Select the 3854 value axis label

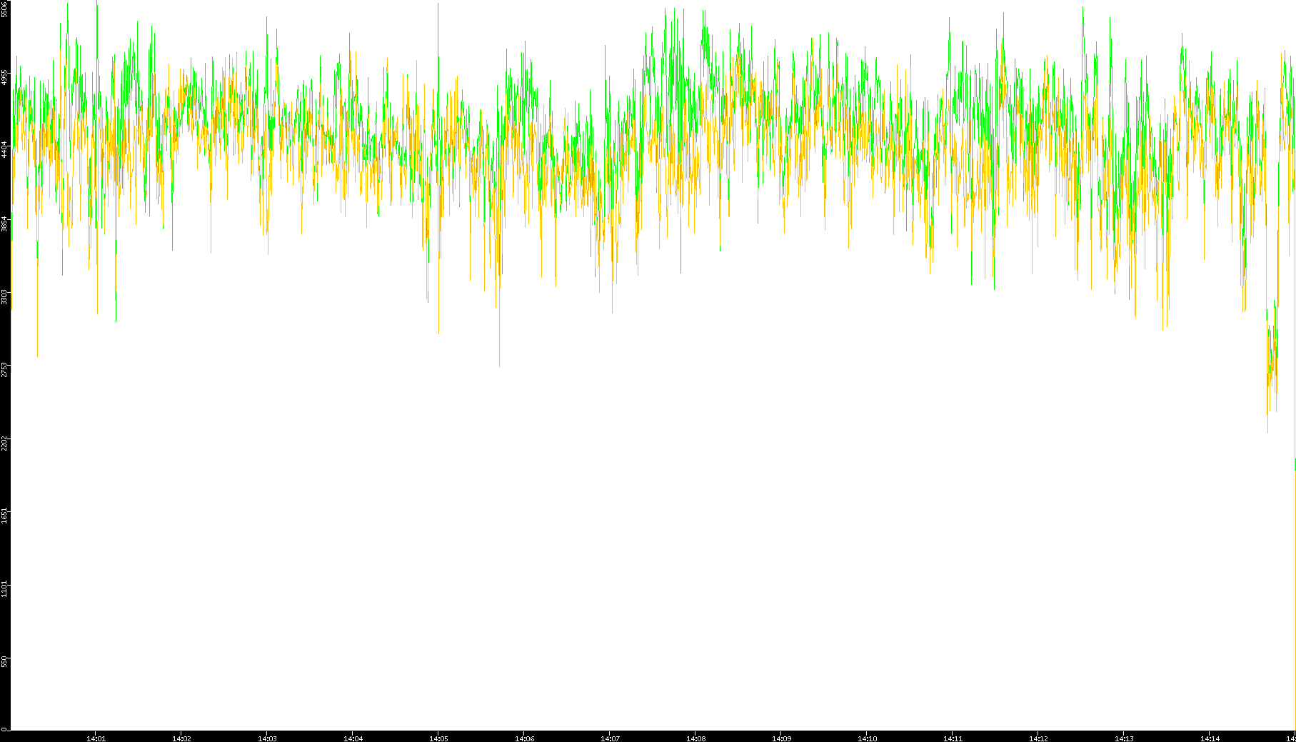click(5, 223)
